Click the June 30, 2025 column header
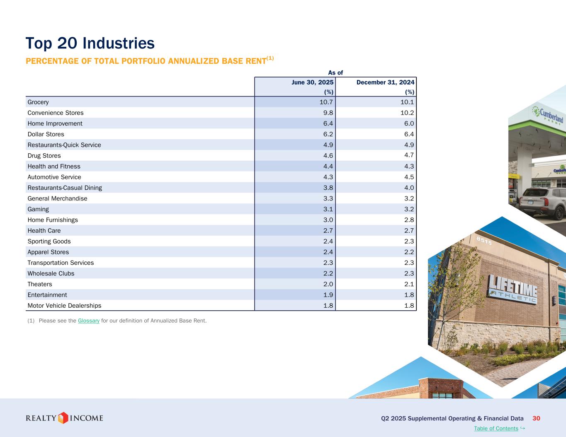The image size is (566, 437). [x=312, y=82]
